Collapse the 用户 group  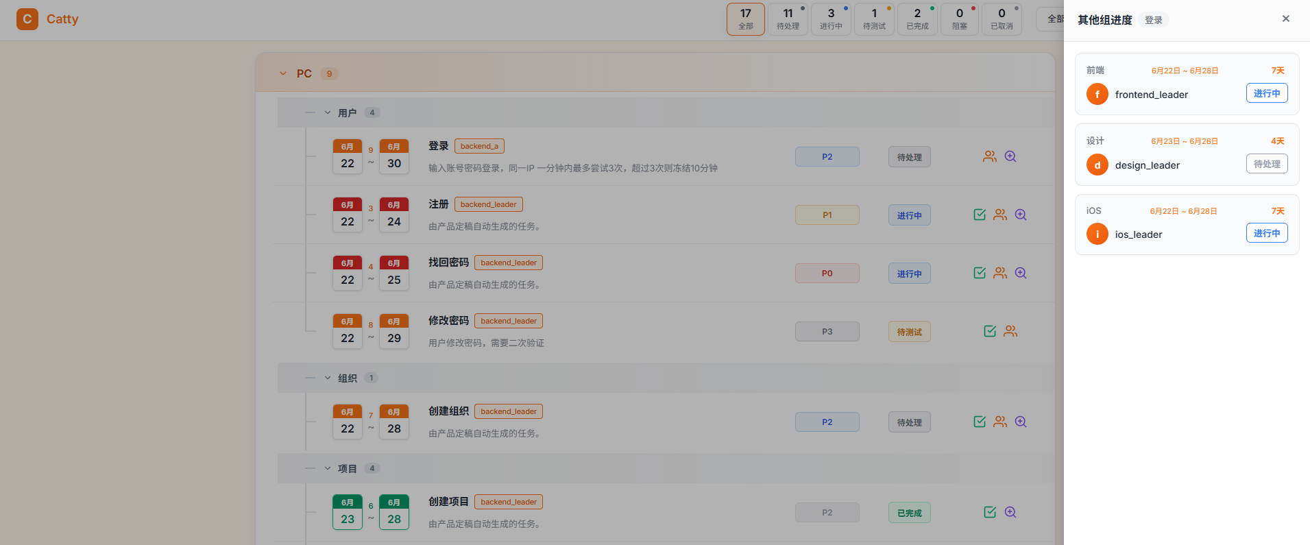(x=328, y=112)
